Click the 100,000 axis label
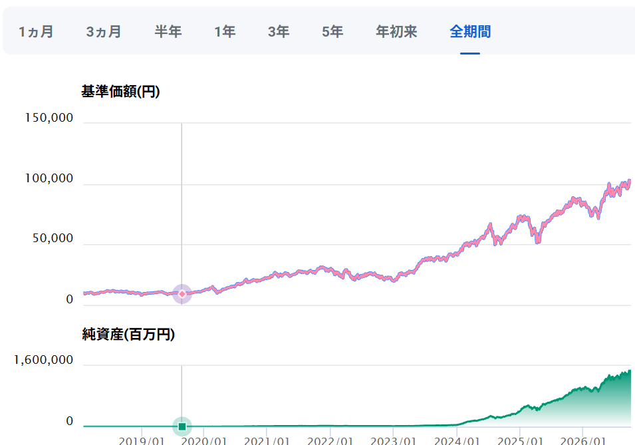Image resolution: width=635 pixels, height=445 pixels. point(49,178)
